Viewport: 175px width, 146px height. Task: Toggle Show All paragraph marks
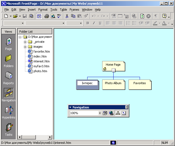(156, 16)
